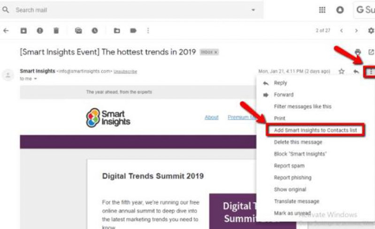
Task: Open toolbar More options dots
Action: 148,30
